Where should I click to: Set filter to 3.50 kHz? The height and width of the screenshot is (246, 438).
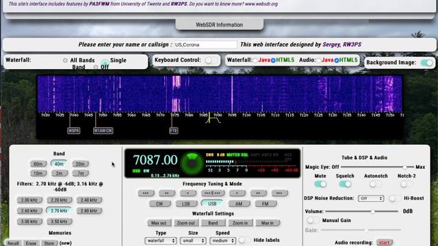[x=60, y=221]
